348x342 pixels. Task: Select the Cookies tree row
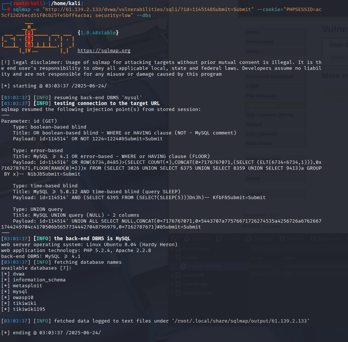[x=209, y=258]
